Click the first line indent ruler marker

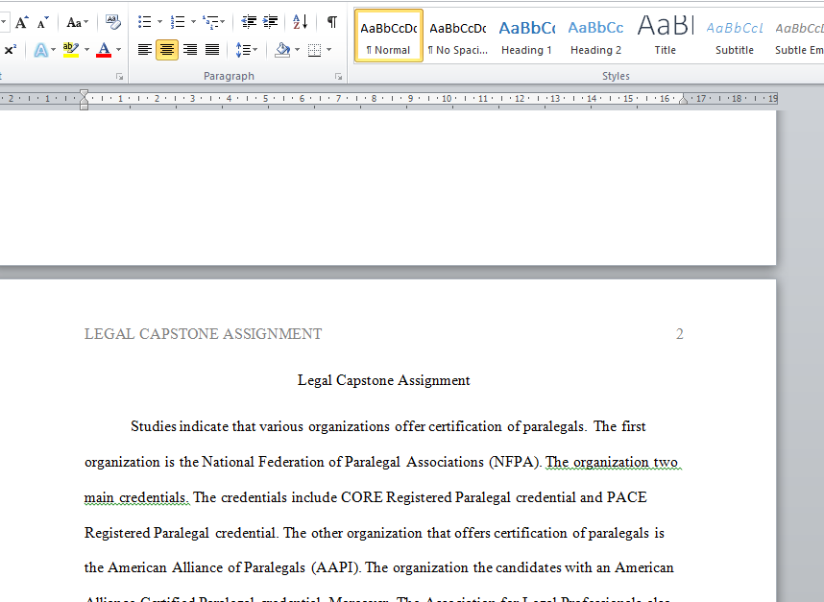[85, 93]
